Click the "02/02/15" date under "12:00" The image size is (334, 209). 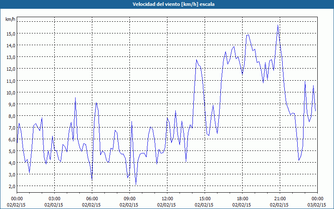[167, 205]
